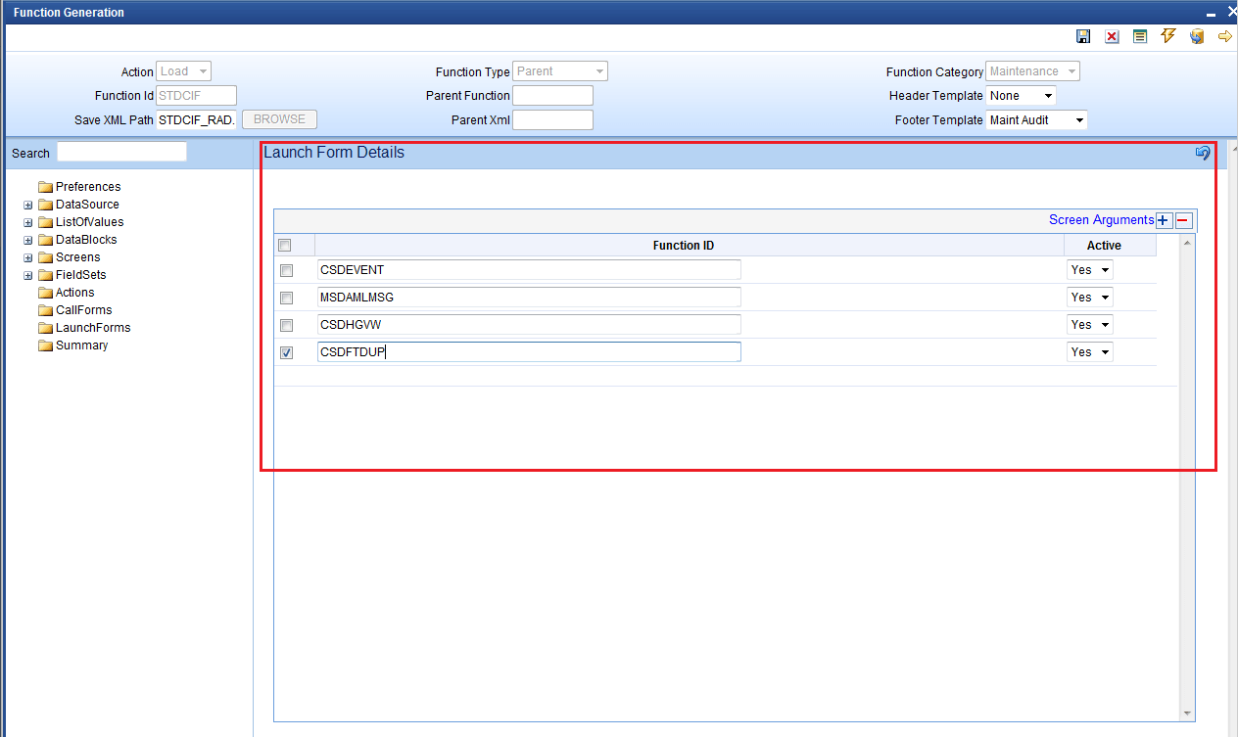Click the Parent Function input field
The width and height of the screenshot is (1238, 737).
(553, 95)
